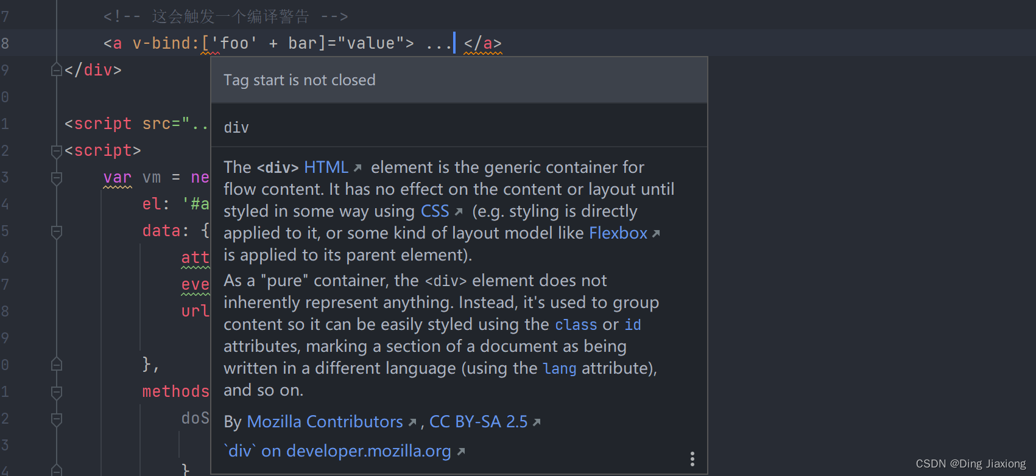This screenshot has height=476, width=1036.
Task: Fold the var vm block
Action: pos(57,178)
